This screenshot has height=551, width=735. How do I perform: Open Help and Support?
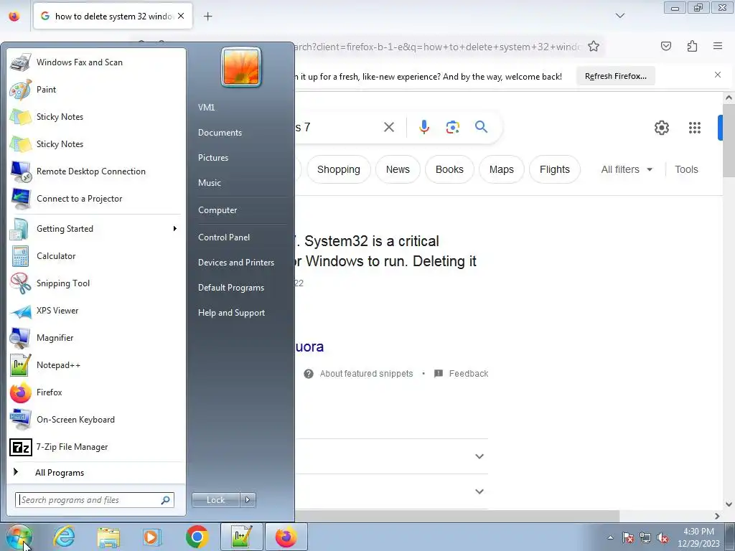[x=231, y=313]
